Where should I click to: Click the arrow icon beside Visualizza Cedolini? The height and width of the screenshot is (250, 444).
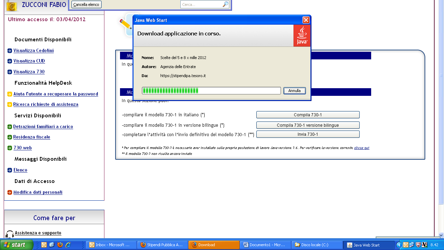(x=10, y=51)
